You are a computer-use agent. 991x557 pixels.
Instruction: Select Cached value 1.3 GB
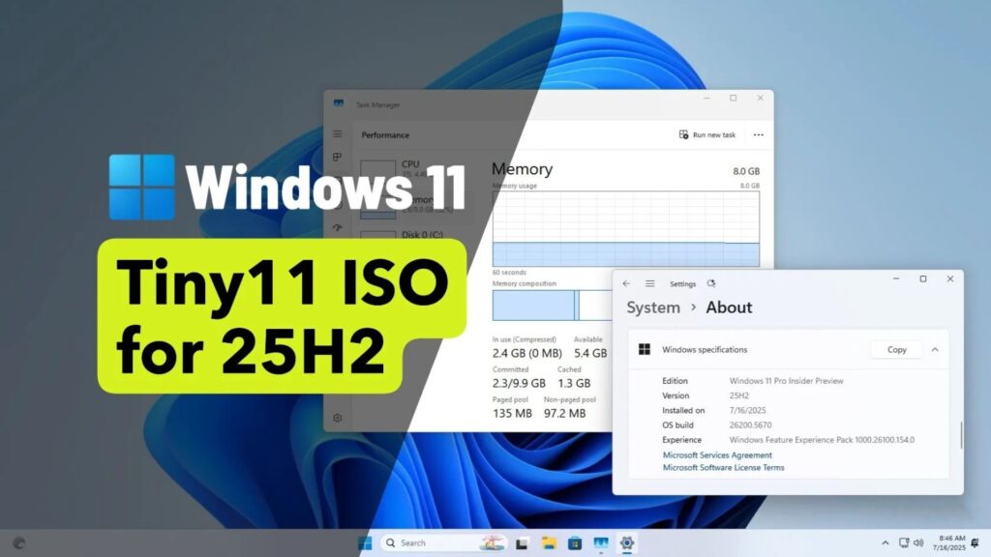point(574,383)
